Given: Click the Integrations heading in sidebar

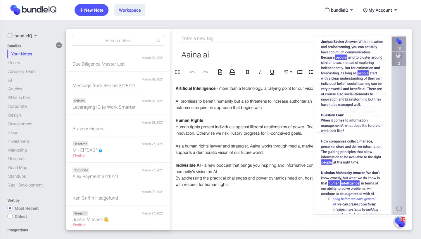Looking at the screenshot, I should tap(18, 230).
